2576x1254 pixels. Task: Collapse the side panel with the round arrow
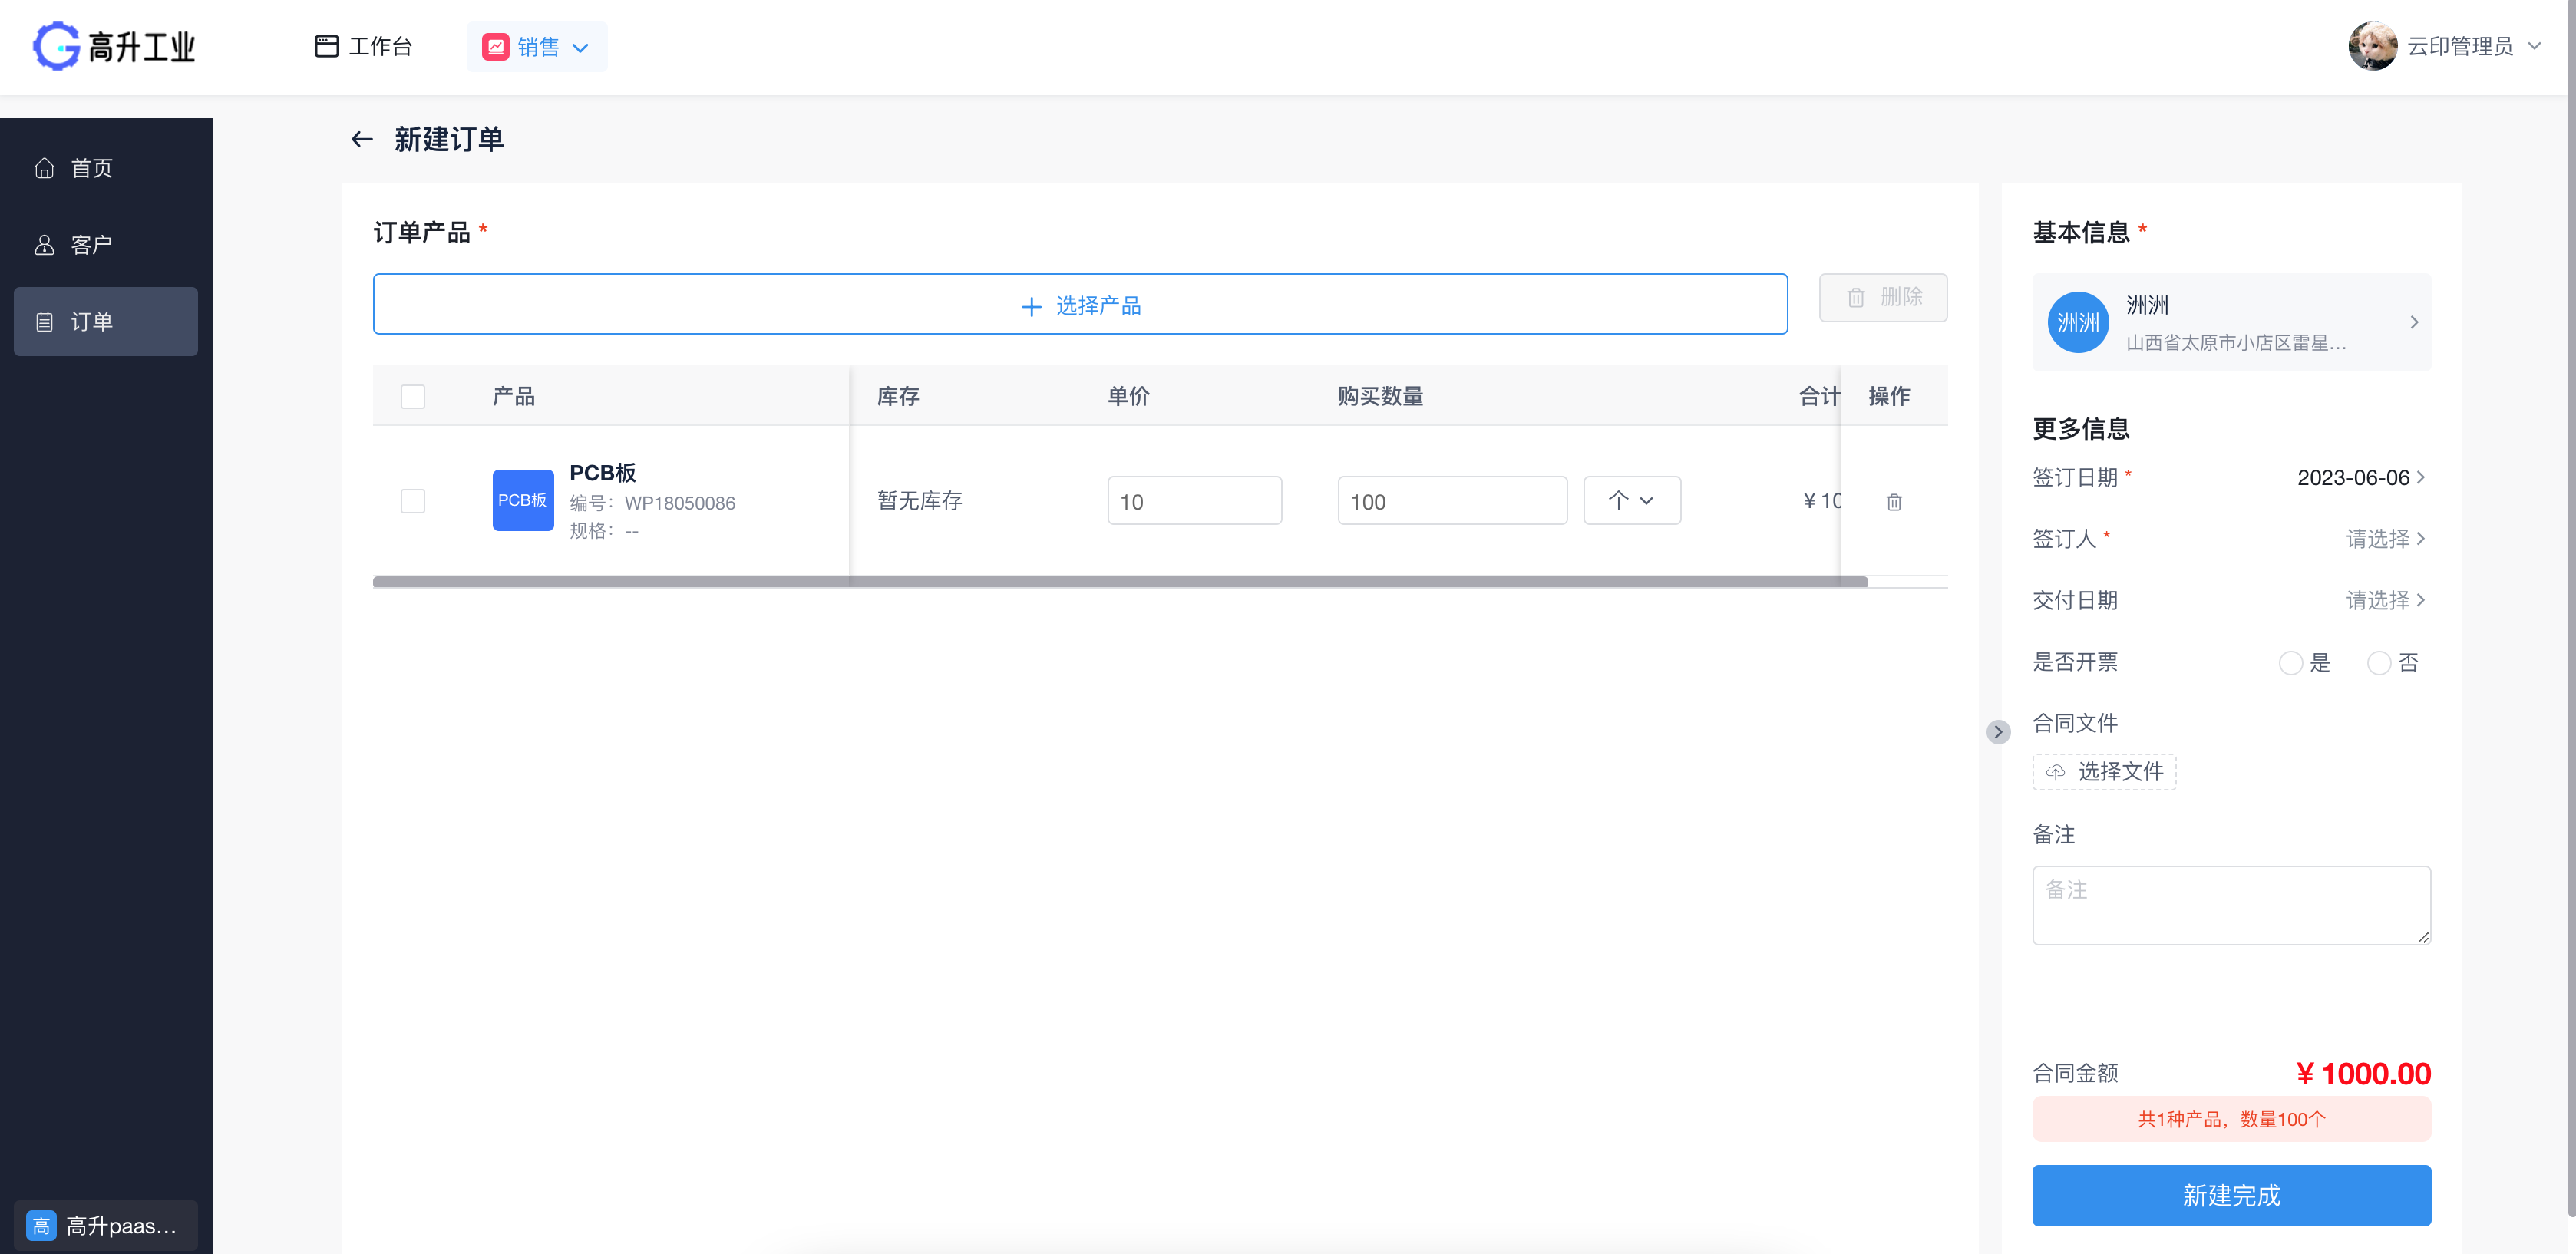1997,732
